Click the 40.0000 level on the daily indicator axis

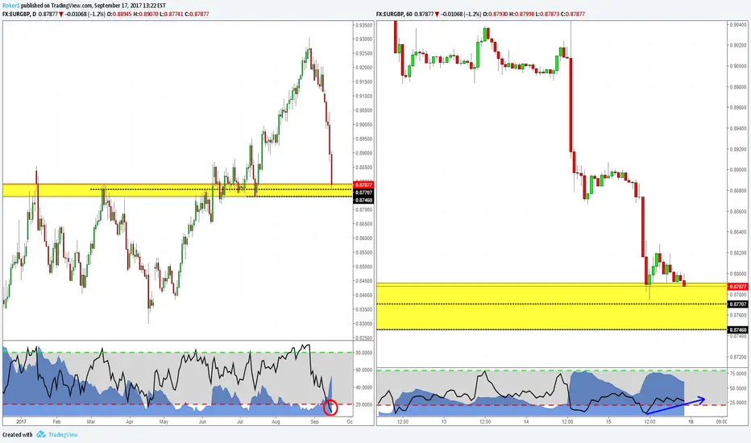[364, 387]
